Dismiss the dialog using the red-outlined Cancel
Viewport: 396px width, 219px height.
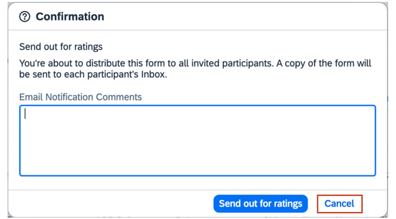click(x=339, y=203)
